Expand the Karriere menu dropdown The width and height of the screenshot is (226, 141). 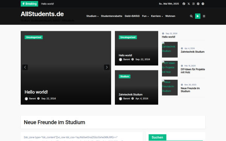pos(157,16)
